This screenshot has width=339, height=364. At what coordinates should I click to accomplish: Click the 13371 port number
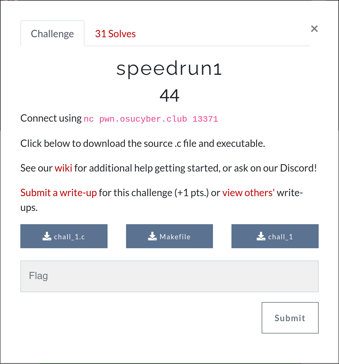pyautogui.click(x=205, y=119)
